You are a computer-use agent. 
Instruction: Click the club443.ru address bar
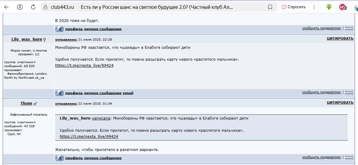(153, 7)
